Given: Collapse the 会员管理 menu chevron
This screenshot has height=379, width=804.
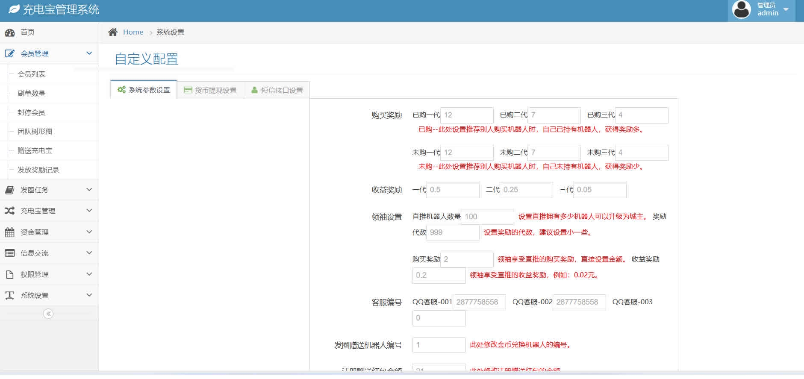Looking at the screenshot, I should (89, 53).
